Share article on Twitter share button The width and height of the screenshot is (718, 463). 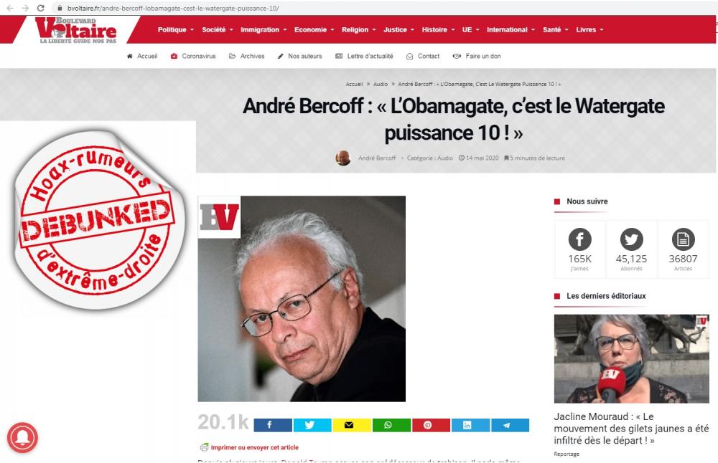(312, 425)
